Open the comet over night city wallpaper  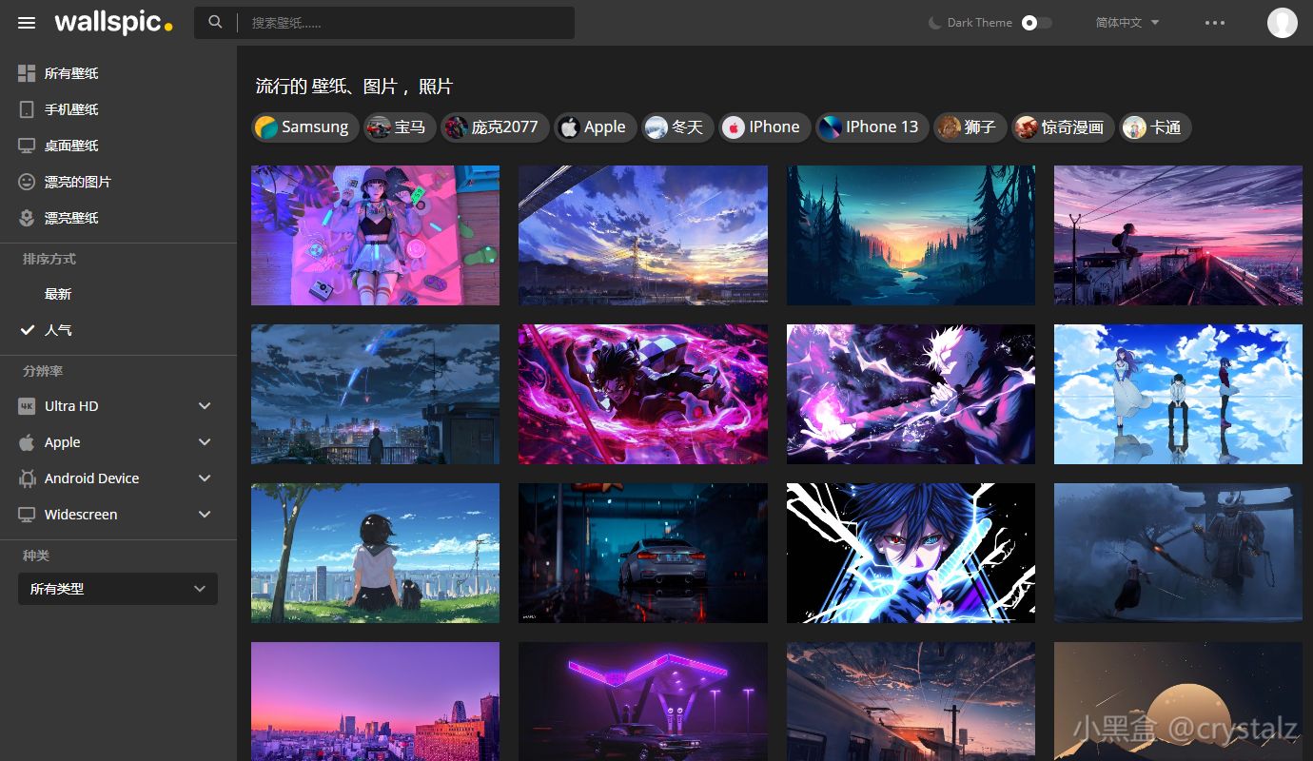pos(375,394)
